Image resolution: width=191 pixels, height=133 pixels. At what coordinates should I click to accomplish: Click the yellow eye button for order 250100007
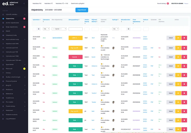click(x=178, y=66)
